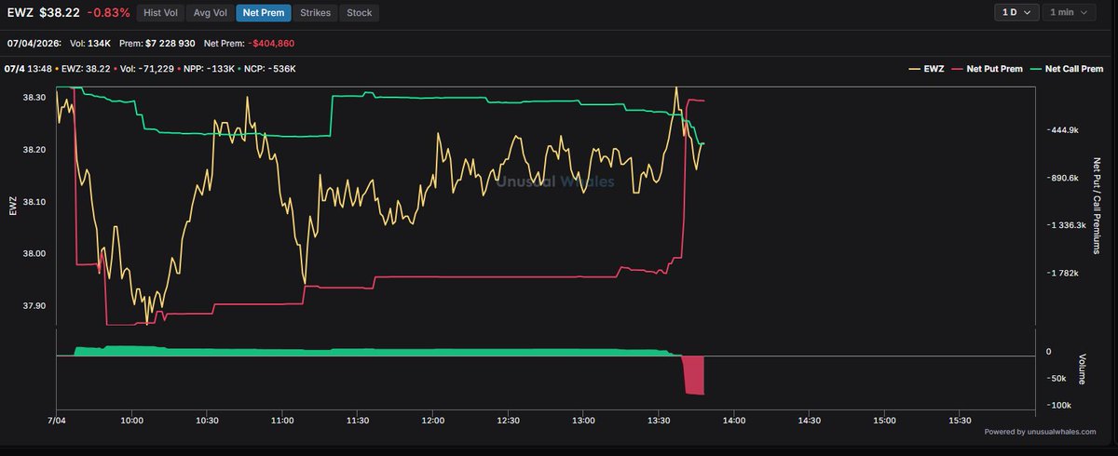This screenshot has width=1118, height=456.
Task: Select the Net Prem tab
Action: click(x=264, y=13)
